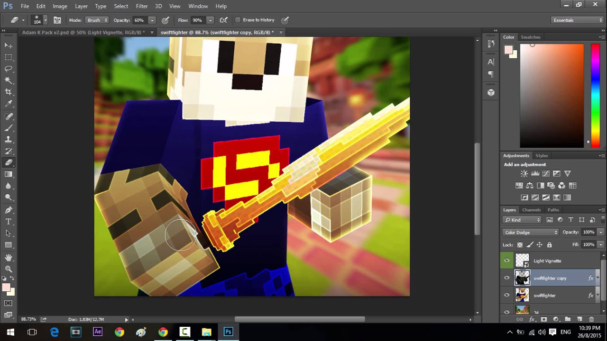Switch to the Styles tab
607x341 pixels.
542,156
